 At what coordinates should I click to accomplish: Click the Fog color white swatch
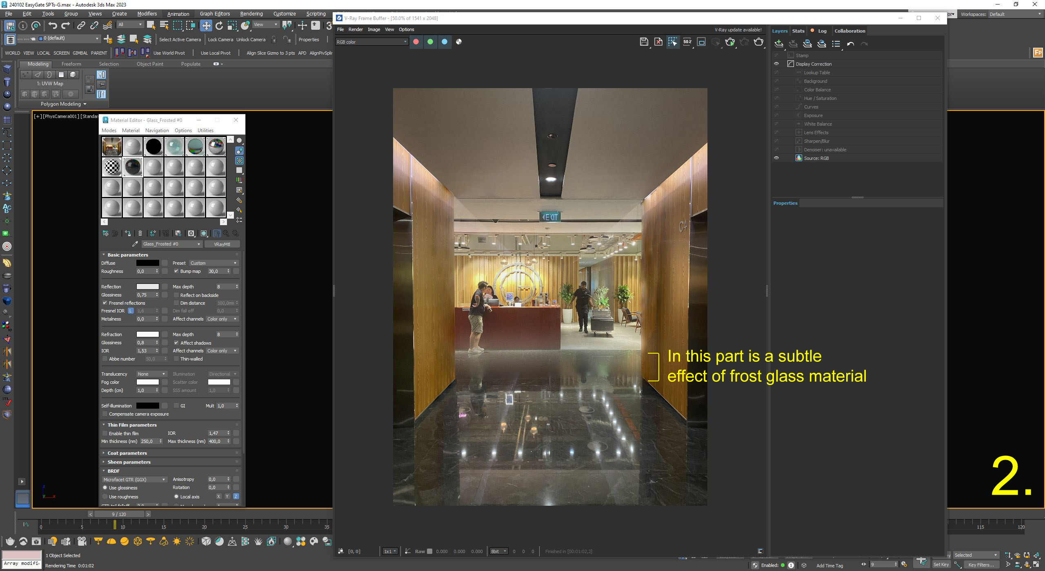[148, 382]
